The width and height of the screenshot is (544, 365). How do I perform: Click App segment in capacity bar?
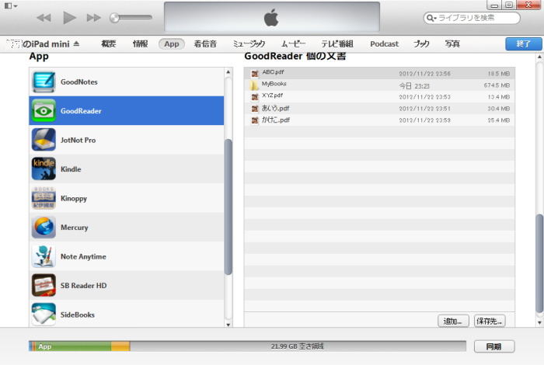pos(74,346)
